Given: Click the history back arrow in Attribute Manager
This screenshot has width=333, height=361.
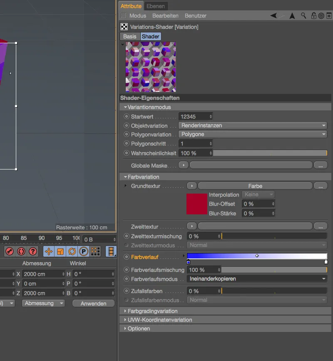Looking at the screenshot, I should point(273,15).
